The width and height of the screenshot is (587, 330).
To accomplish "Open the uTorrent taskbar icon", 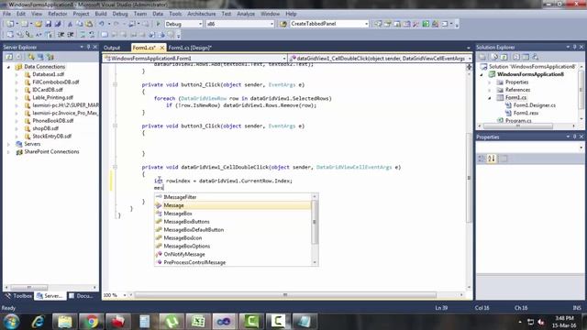I will [172, 322].
